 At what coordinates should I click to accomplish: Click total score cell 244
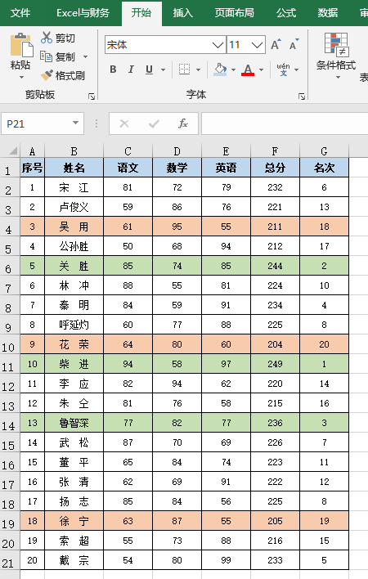point(275,266)
